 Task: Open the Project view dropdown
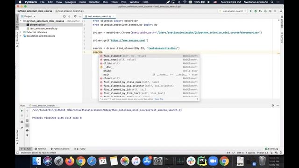coord(28,16)
